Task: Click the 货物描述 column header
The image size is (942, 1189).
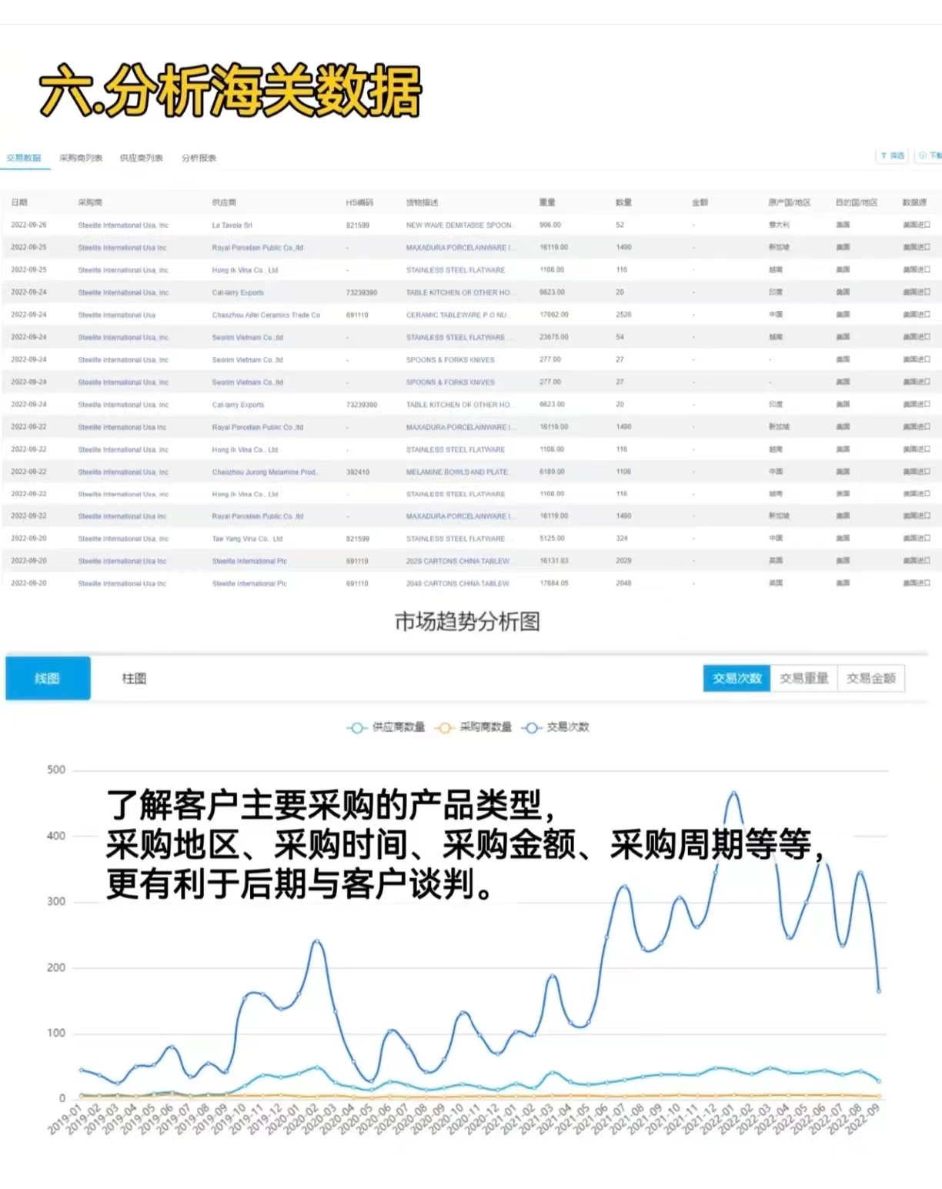Action: tap(422, 202)
